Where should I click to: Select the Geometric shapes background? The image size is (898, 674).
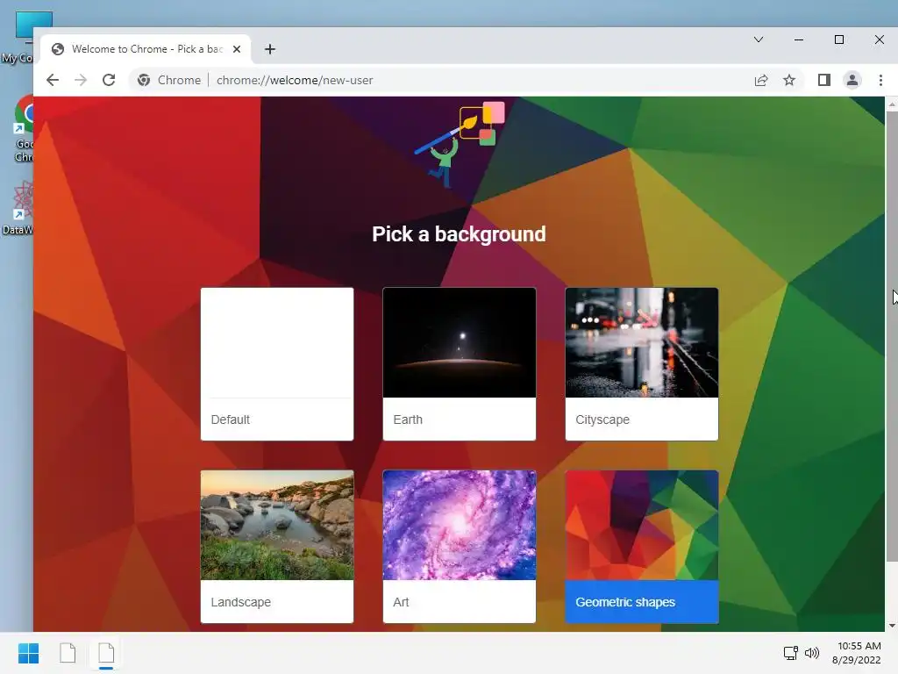coord(641,547)
